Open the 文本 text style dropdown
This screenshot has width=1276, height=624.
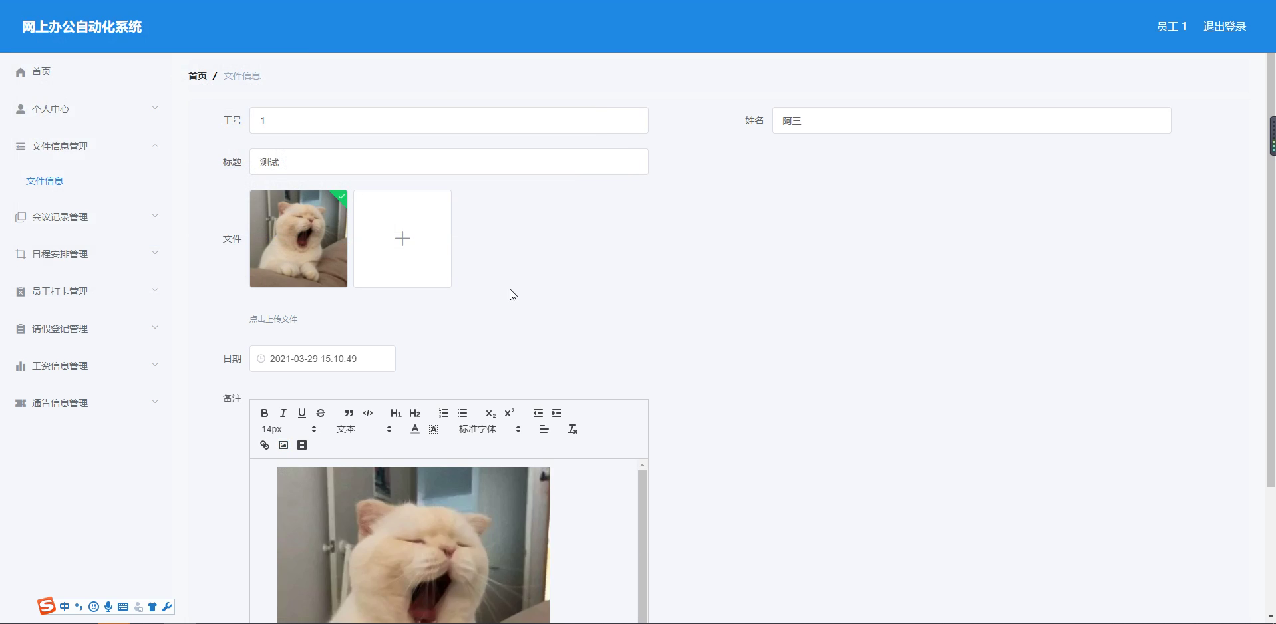364,429
